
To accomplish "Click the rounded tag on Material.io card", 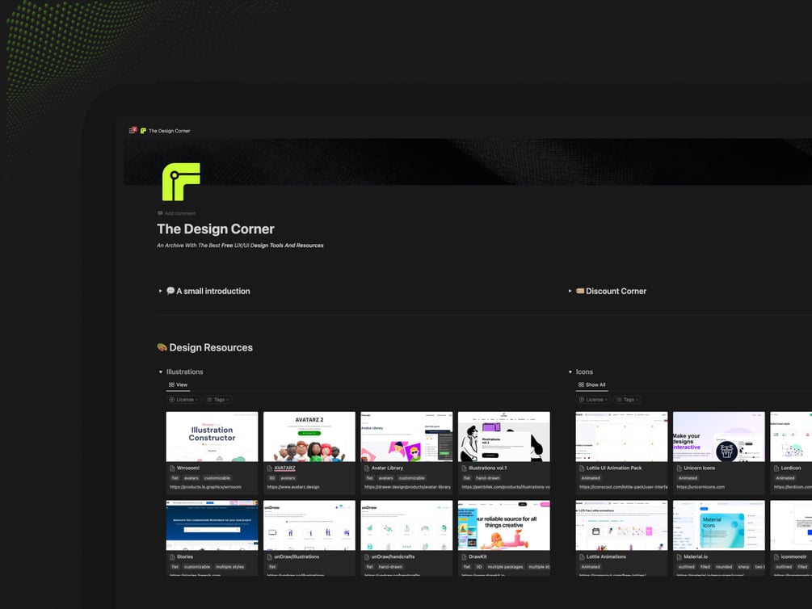I will 724,567.
